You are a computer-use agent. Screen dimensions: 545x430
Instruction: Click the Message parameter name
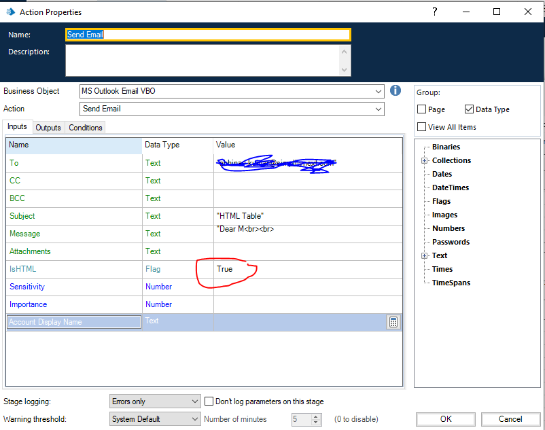pos(24,234)
